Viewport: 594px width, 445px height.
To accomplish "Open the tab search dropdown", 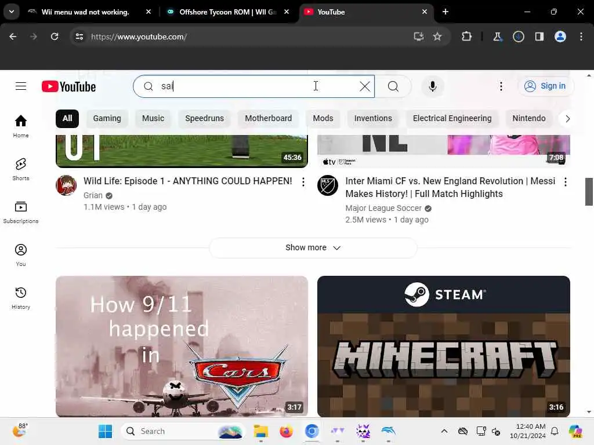I will click(x=12, y=12).
